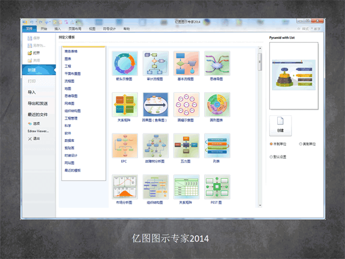
Task: Select the 基本流程图 basic flowchart template
Action: point(186,64)
